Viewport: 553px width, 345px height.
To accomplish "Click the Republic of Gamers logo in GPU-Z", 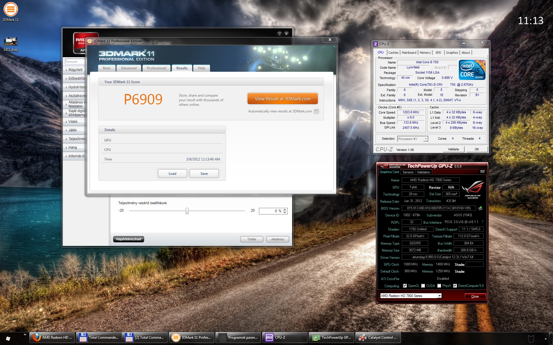I will (473, 189).
